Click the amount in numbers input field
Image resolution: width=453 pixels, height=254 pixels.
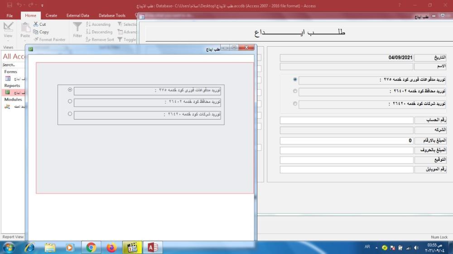click(347, 140)
